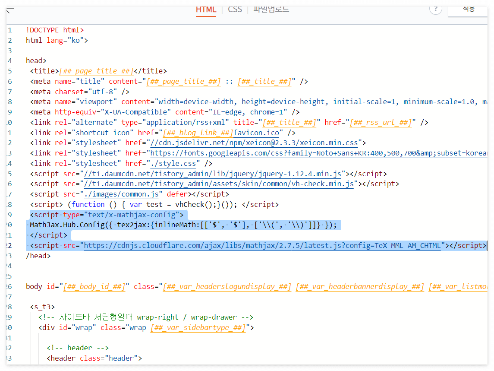Click the <title> tag line
The image size is (494, 371).
98,71
